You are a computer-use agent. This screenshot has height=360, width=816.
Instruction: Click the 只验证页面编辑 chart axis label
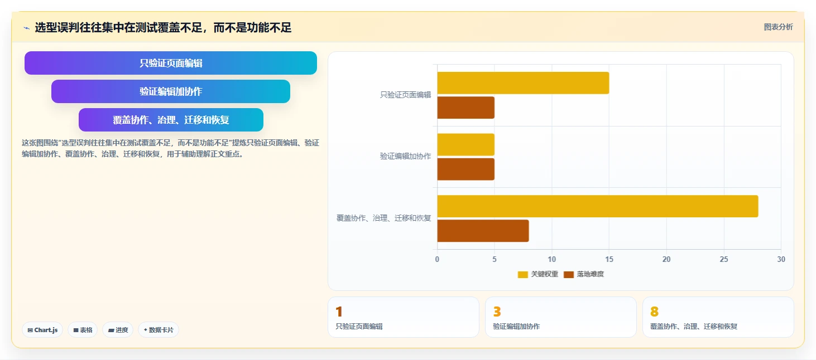pyautogui.click(x=406, y=95)
